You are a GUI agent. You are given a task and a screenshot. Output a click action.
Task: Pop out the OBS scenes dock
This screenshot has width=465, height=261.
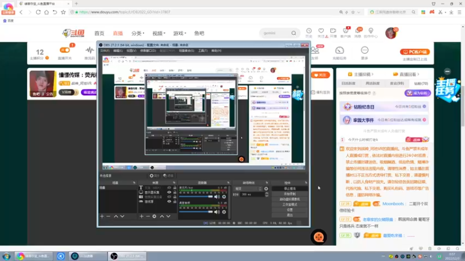pos(134,183)
